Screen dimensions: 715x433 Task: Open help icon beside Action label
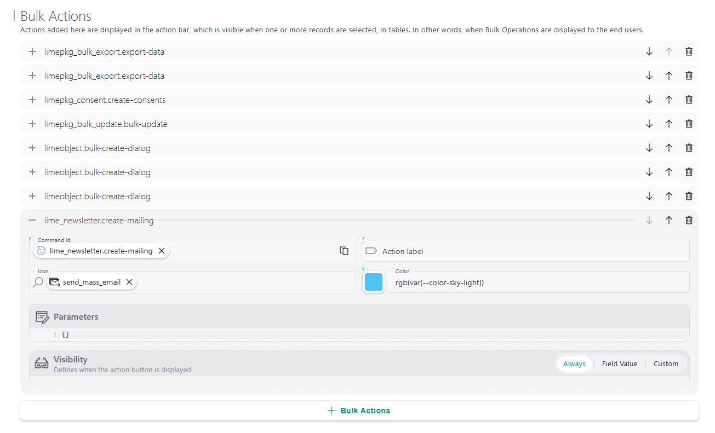pos(363,240)
